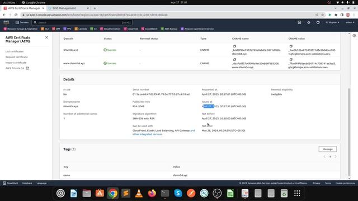Image resolution: width=358 pixels, height=201 pixels.
Task: Open the Privacy footer link
Action: click(317, 183)
